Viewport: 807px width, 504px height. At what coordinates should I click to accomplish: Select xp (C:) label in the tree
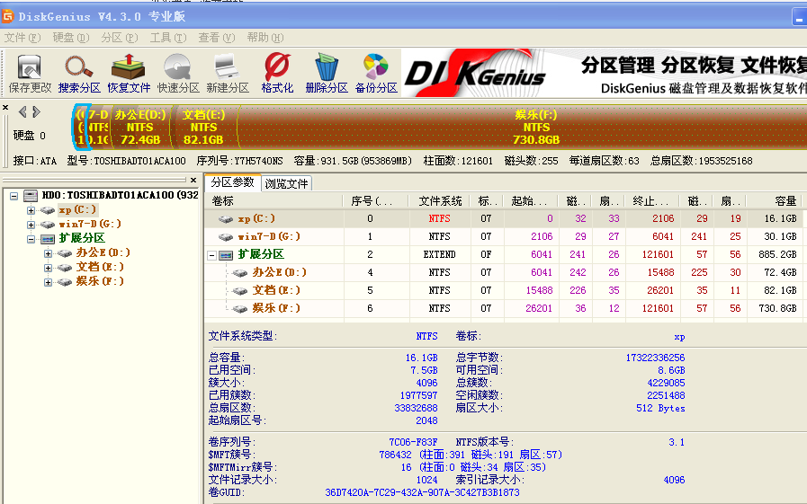(x=77, y=209)
